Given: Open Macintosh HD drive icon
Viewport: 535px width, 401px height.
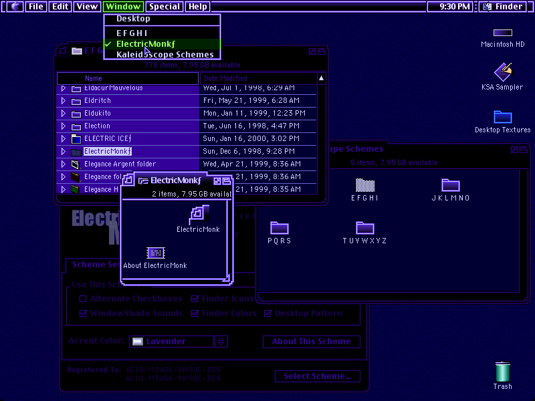Looking at the screenshot, I should coord(503,33).
